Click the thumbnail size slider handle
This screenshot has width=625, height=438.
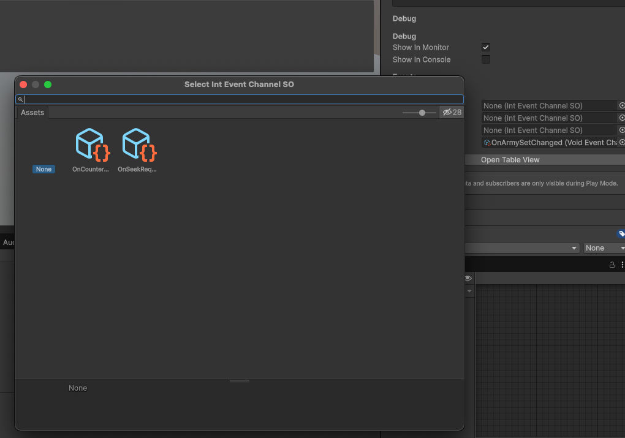pyautogui.click(x=422, y=113)
